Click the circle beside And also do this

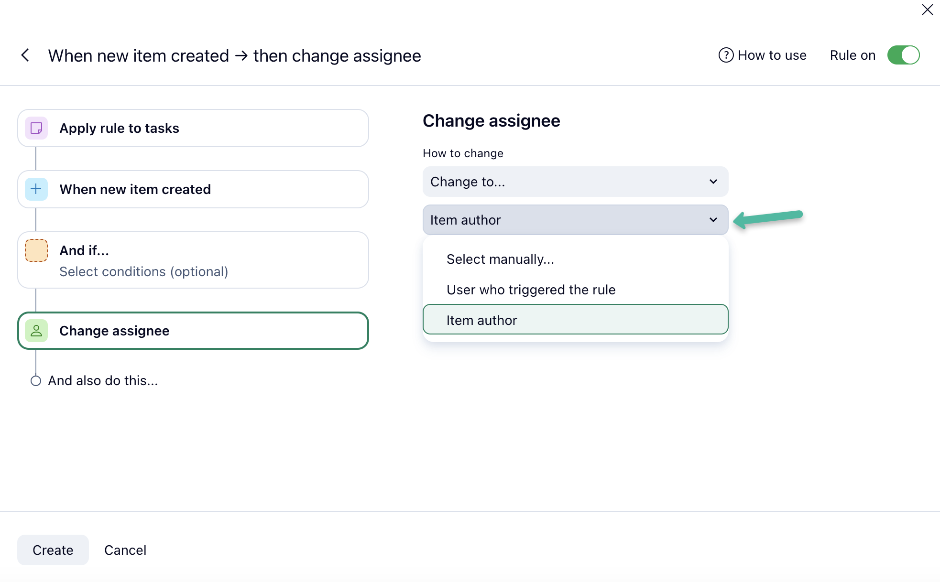point(36,381)
